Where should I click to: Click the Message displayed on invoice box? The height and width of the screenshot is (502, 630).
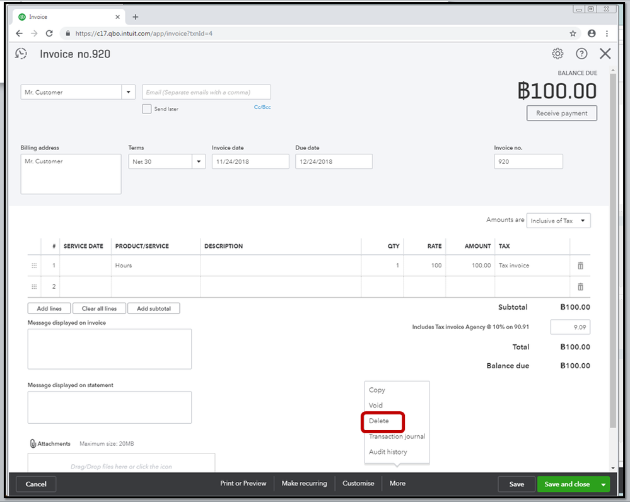[109, 349]
